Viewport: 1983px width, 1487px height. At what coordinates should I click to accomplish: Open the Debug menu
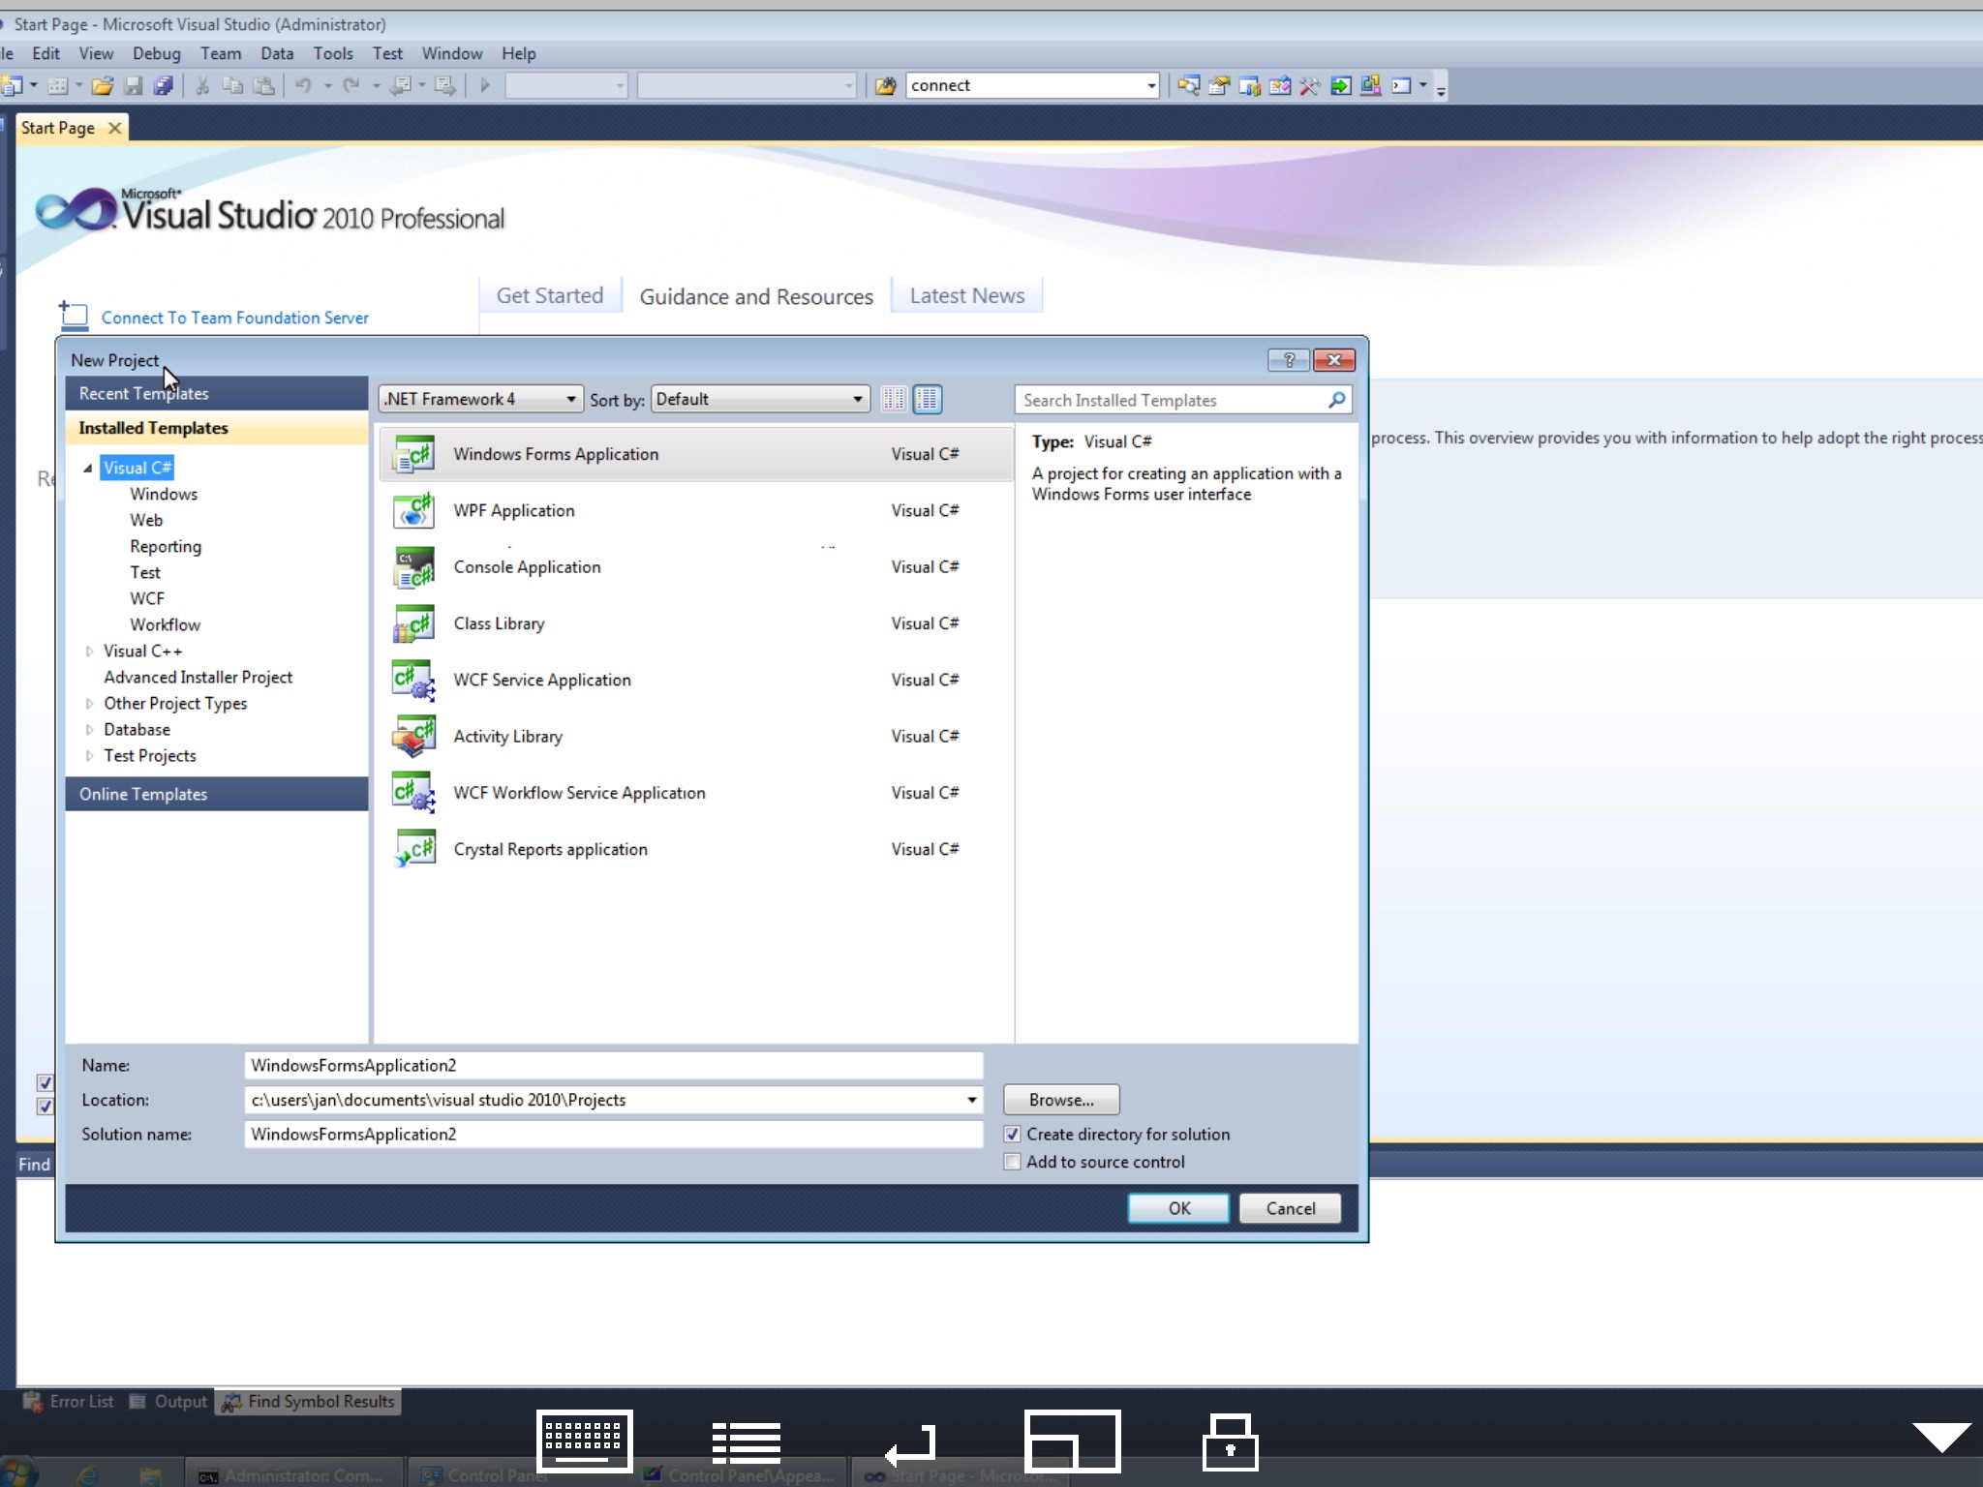157,53
